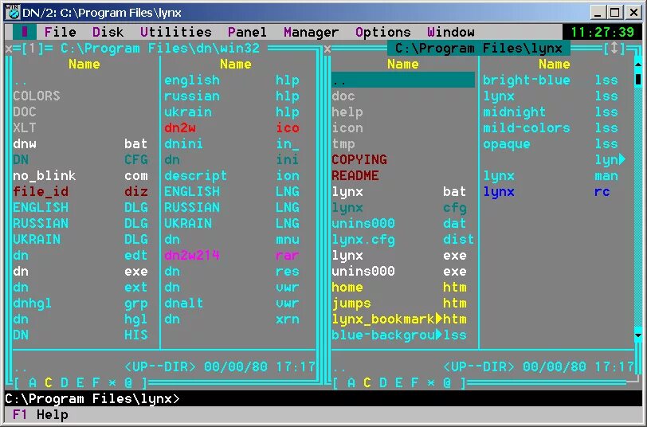Image resolution: width=647 pixels, height=427 pixels.
Task: Select dn xrn file
Action: 232,319
